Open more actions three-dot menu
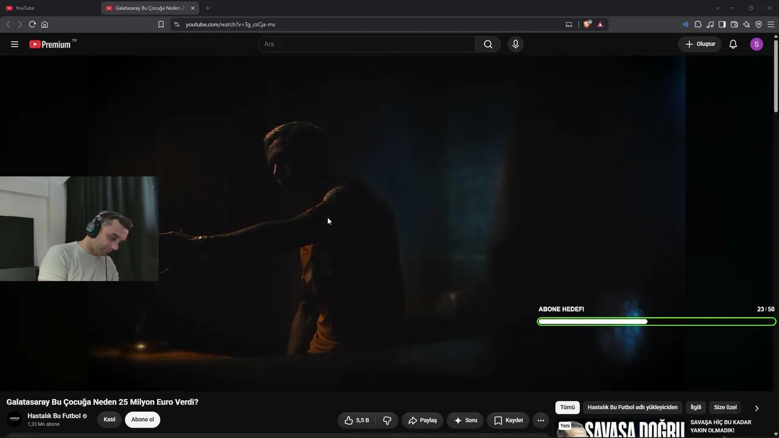 [x=540, y=420]
